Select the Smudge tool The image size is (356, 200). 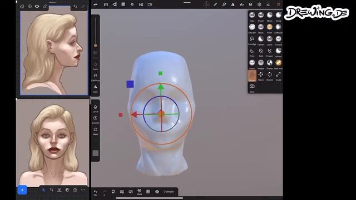[252, 41]
